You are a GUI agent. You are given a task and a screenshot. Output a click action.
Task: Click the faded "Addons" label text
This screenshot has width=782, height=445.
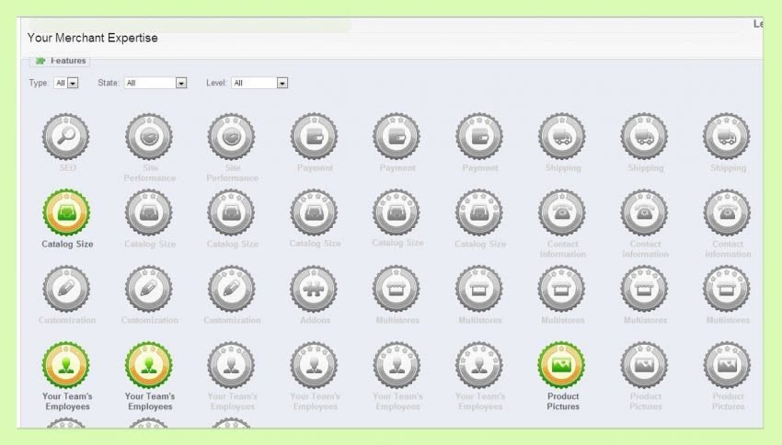tap(316, 320)
